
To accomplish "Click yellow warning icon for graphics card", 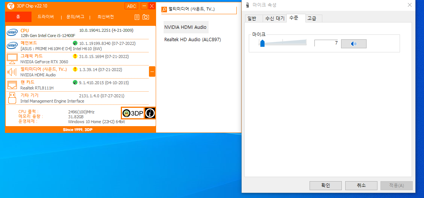I will click(x=75, y=56).
